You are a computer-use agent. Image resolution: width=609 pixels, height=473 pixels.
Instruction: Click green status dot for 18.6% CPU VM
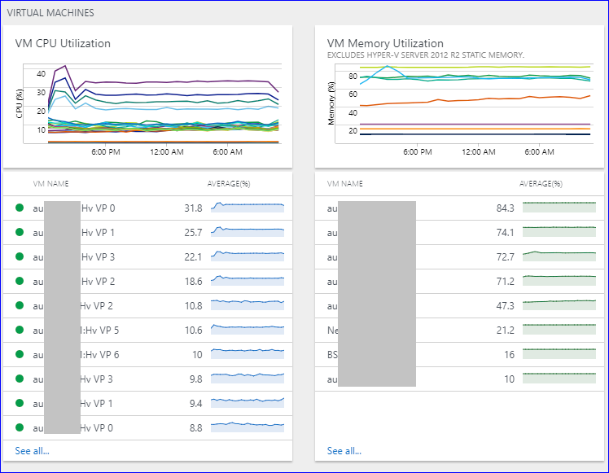[20, 281]
